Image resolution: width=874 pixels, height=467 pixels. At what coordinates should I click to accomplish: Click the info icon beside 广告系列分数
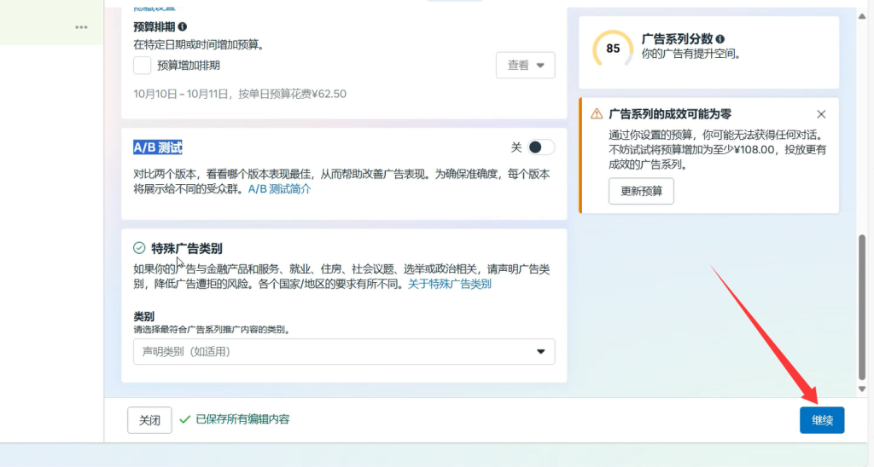click(x=720, y=39)
